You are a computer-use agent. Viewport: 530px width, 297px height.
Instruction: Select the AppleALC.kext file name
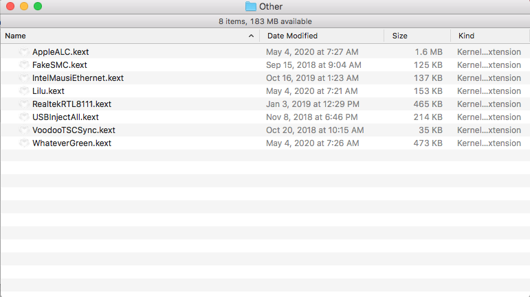pos(60,52)
